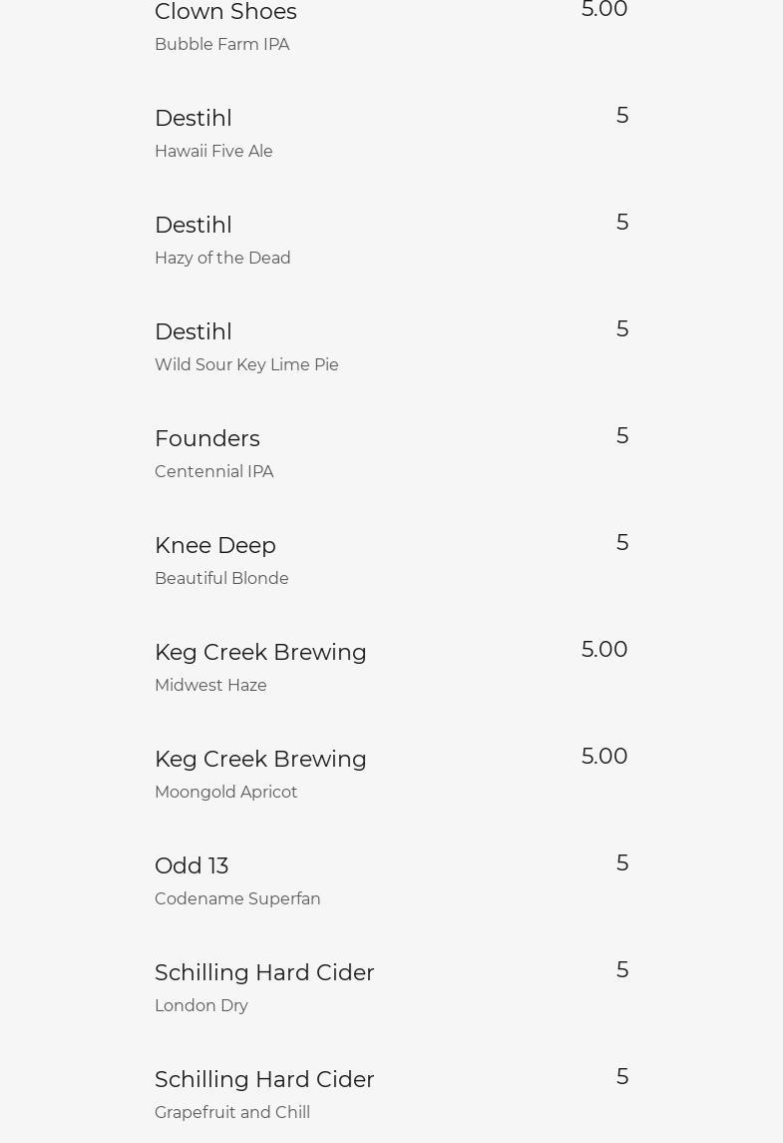The image size is (783, 1143).
Task: Click the Bubble Farm IPA description
Action: 221,45
